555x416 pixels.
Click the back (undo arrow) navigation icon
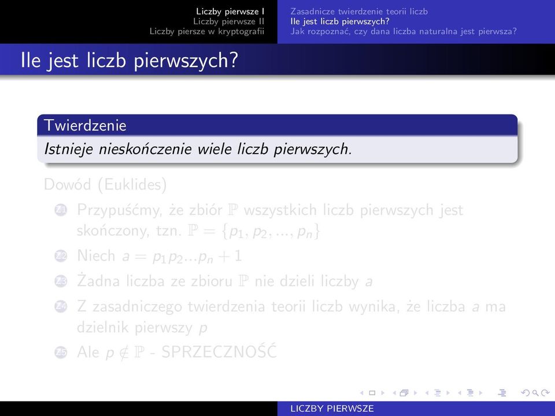pos(526,393)
